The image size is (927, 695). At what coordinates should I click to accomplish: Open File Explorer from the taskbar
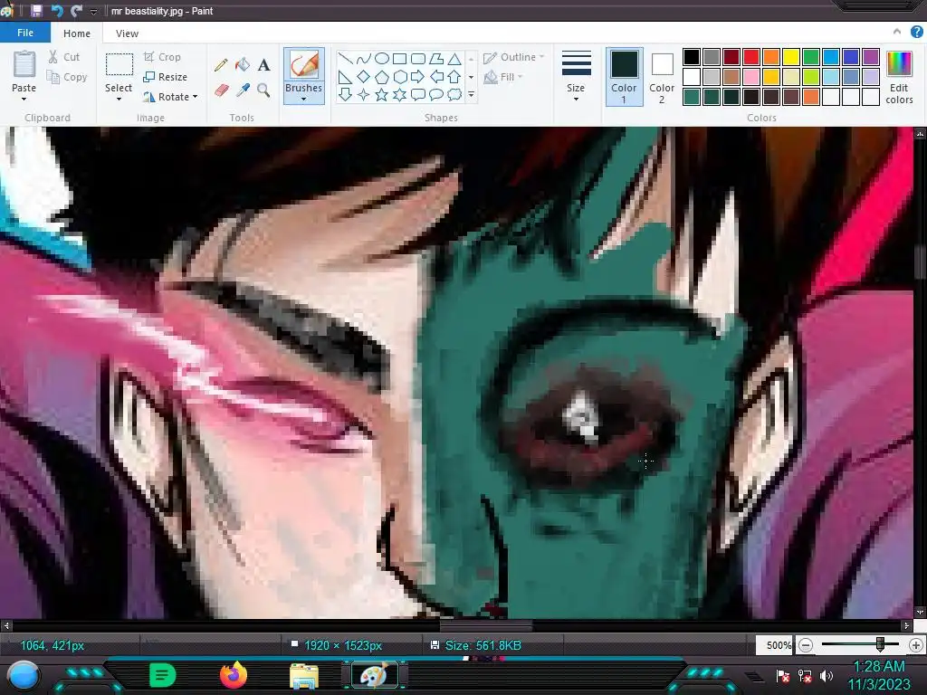coord(304,675)
